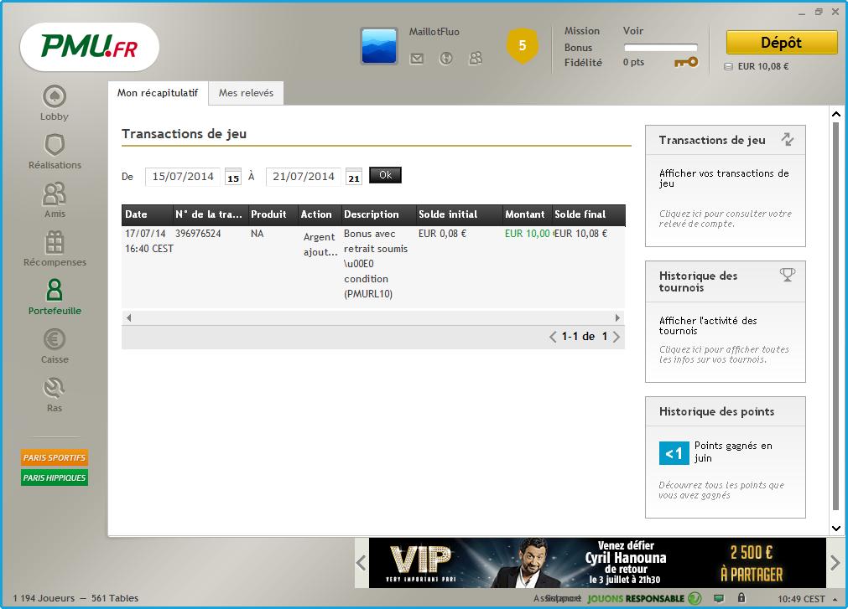
Task: Click the bonus key icon
Action: 686,63
